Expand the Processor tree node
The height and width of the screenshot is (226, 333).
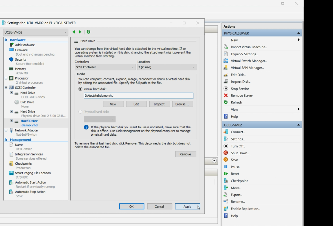(6, 78)
